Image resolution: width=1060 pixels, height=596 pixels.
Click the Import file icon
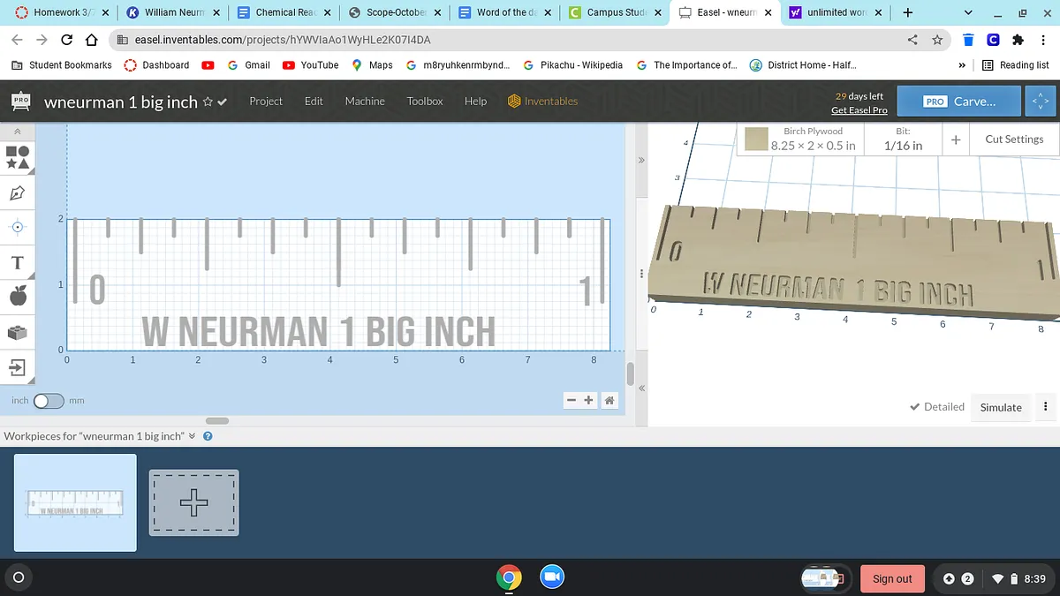click(x=18, y=367)
